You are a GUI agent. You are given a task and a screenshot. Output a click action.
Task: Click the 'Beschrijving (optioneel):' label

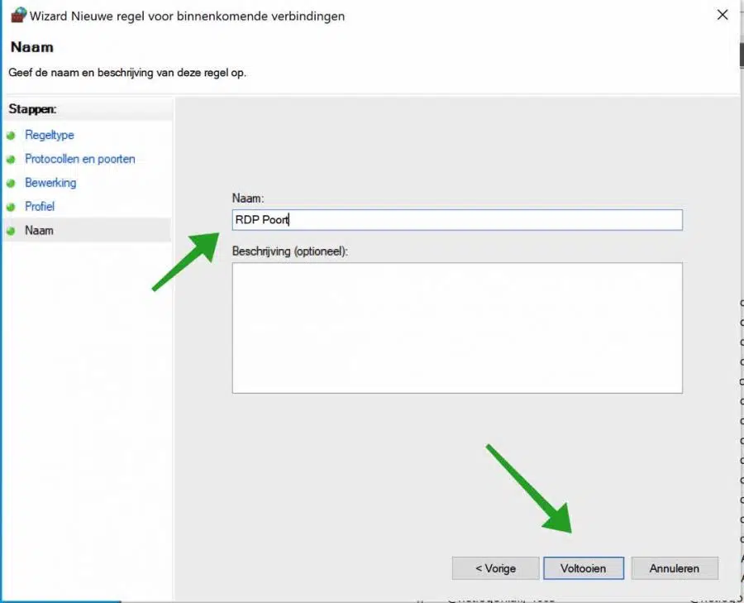coord(290,251)
